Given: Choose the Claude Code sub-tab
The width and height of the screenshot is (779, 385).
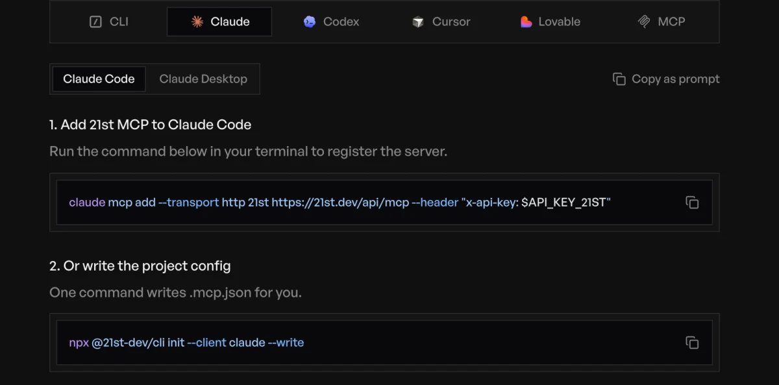Looking at the screenshot, I should (99, 79).
